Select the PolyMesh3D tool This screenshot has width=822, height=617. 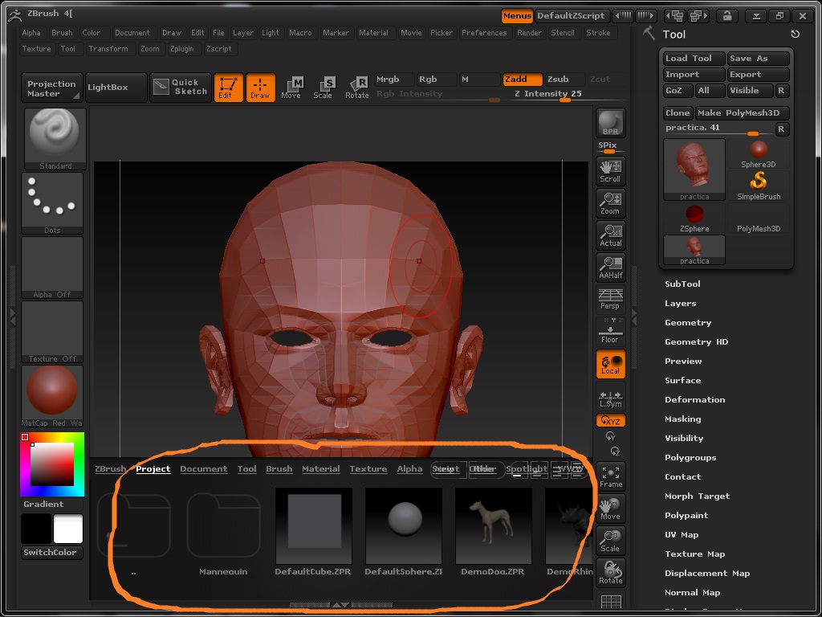click(x=758, y=219)
